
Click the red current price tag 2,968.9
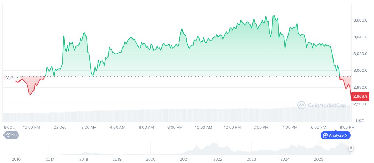(x=360, y=96)
